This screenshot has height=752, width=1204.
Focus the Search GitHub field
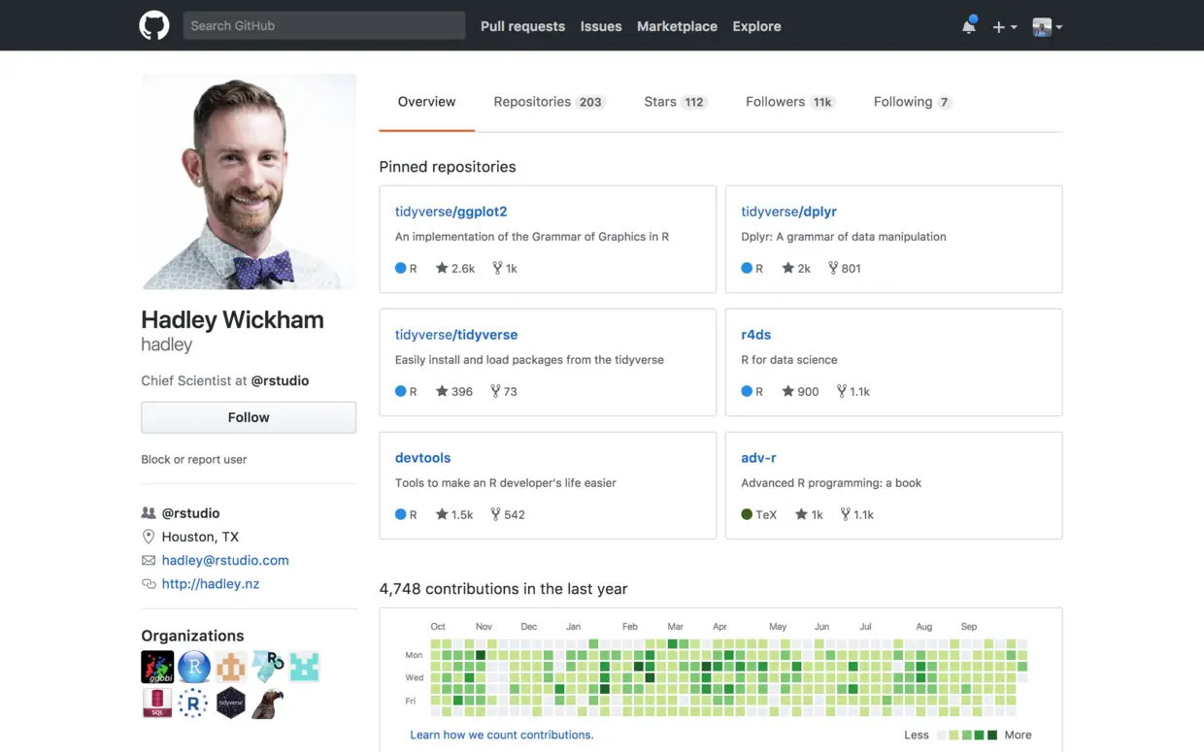tap(324, 26)
